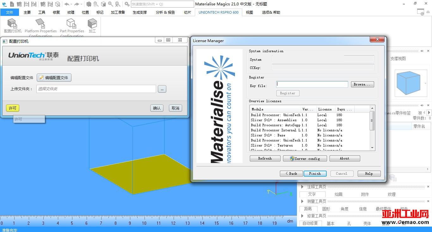Click the Back button in License Manager
This screenshot has width=432, height=232.
291,173
